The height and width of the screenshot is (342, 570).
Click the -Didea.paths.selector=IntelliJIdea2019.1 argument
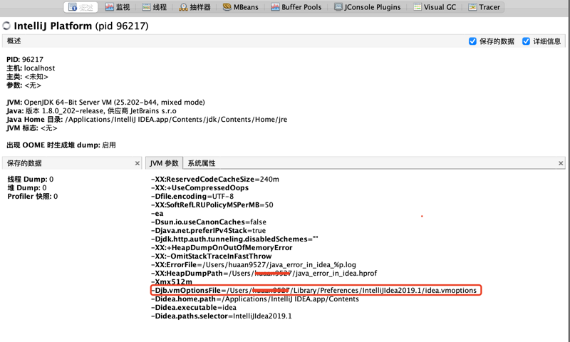coord(222,316)
